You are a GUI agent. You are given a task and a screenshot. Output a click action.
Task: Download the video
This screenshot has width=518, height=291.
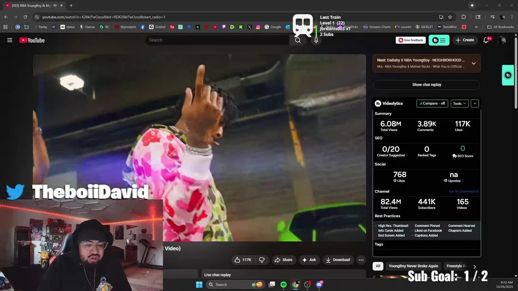pos(338,260)
